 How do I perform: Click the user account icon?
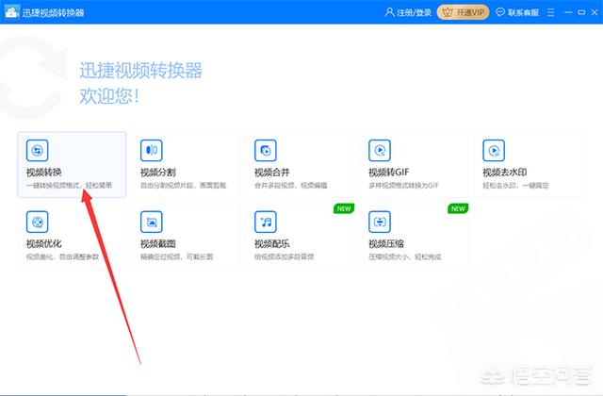point(389,12)
